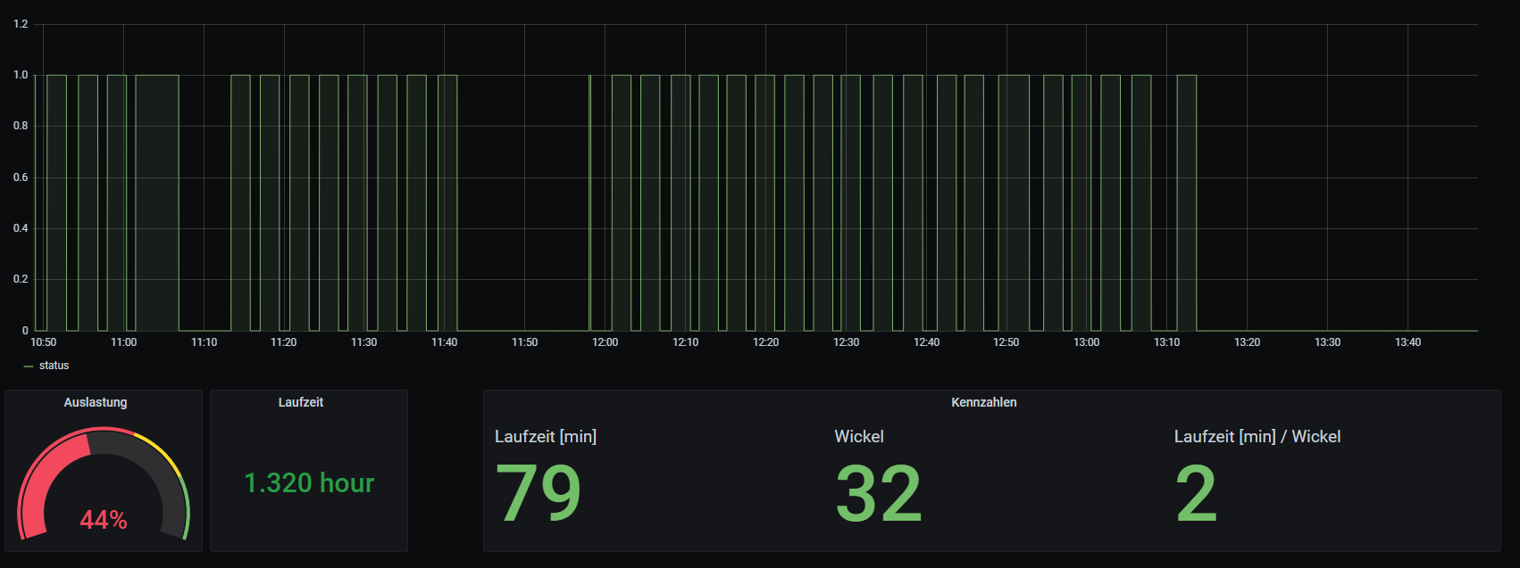Click the 0.2 y-axis label
Viewport: 1520px width, 568px height.
21,279
